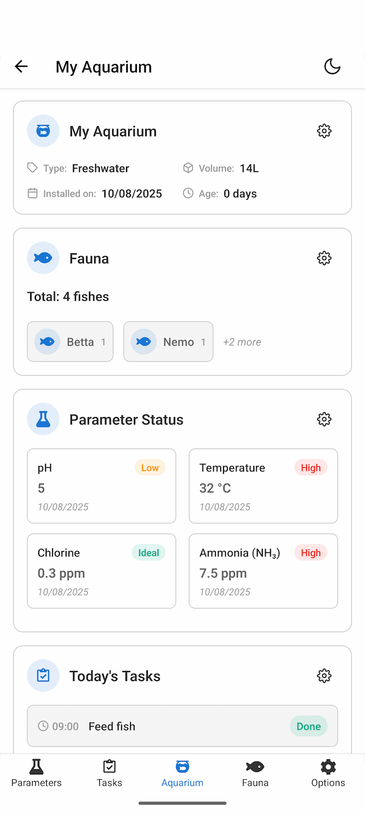Viewport: 365px width, 813px height.
Task: Toggle dark mode with the moon icon
Action: [x=332, y=66]
